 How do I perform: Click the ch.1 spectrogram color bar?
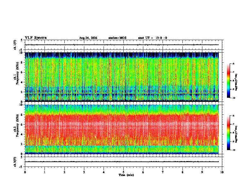pos(228,81)
